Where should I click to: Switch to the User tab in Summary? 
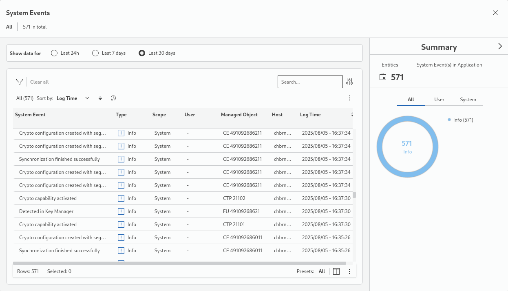pyautogui.click(x=439, y=100)
